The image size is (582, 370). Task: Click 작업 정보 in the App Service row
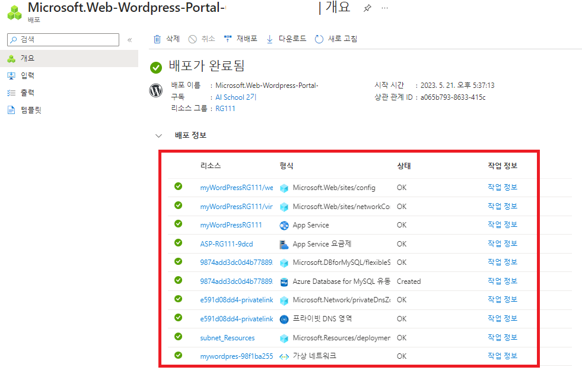(502, 224)
